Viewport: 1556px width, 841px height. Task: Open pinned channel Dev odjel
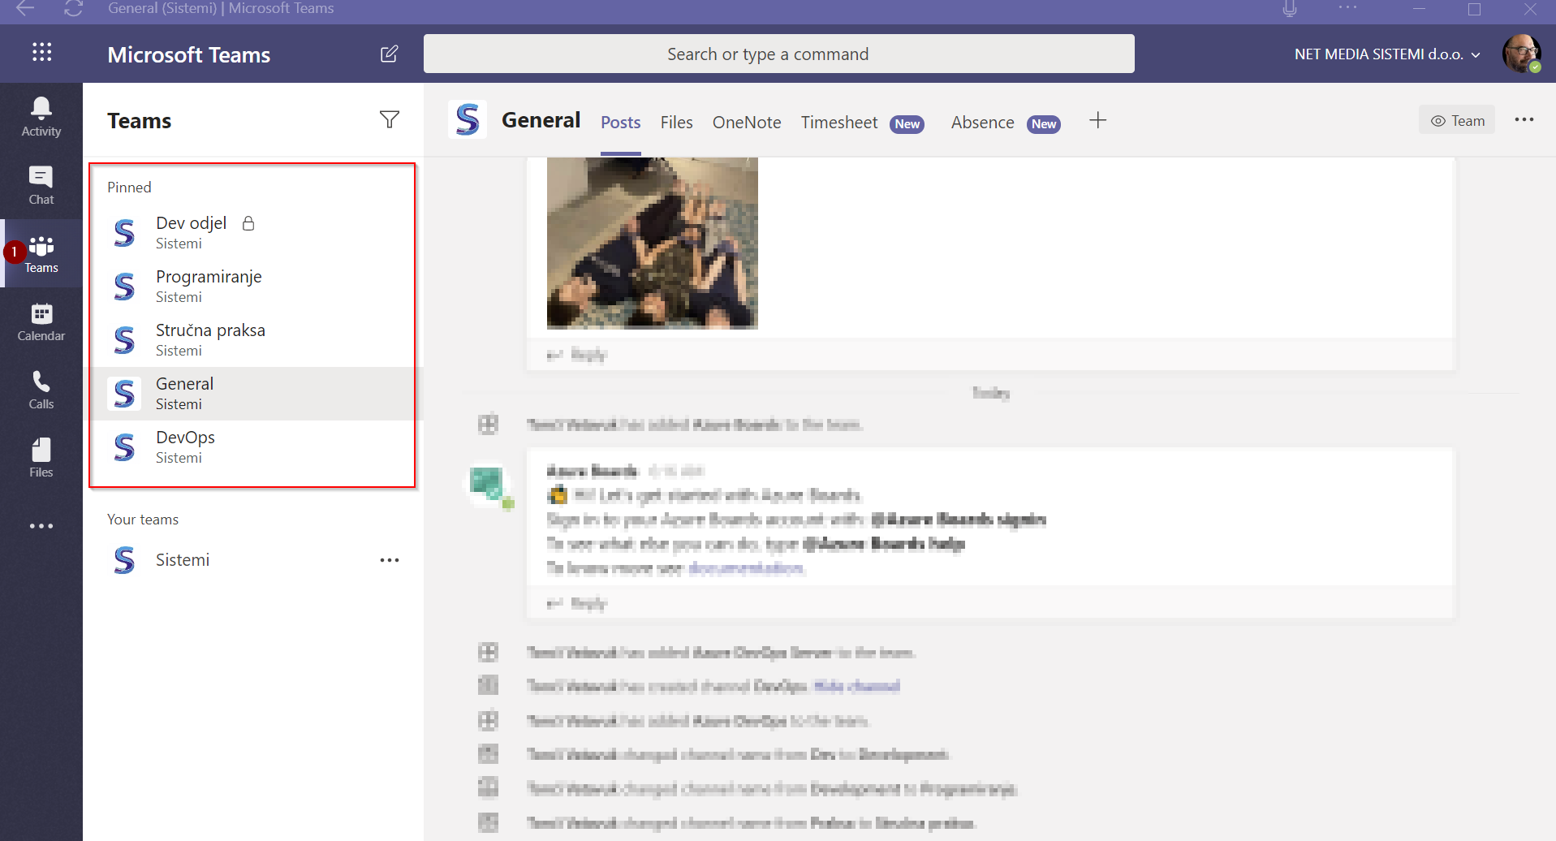coord(252,233)
